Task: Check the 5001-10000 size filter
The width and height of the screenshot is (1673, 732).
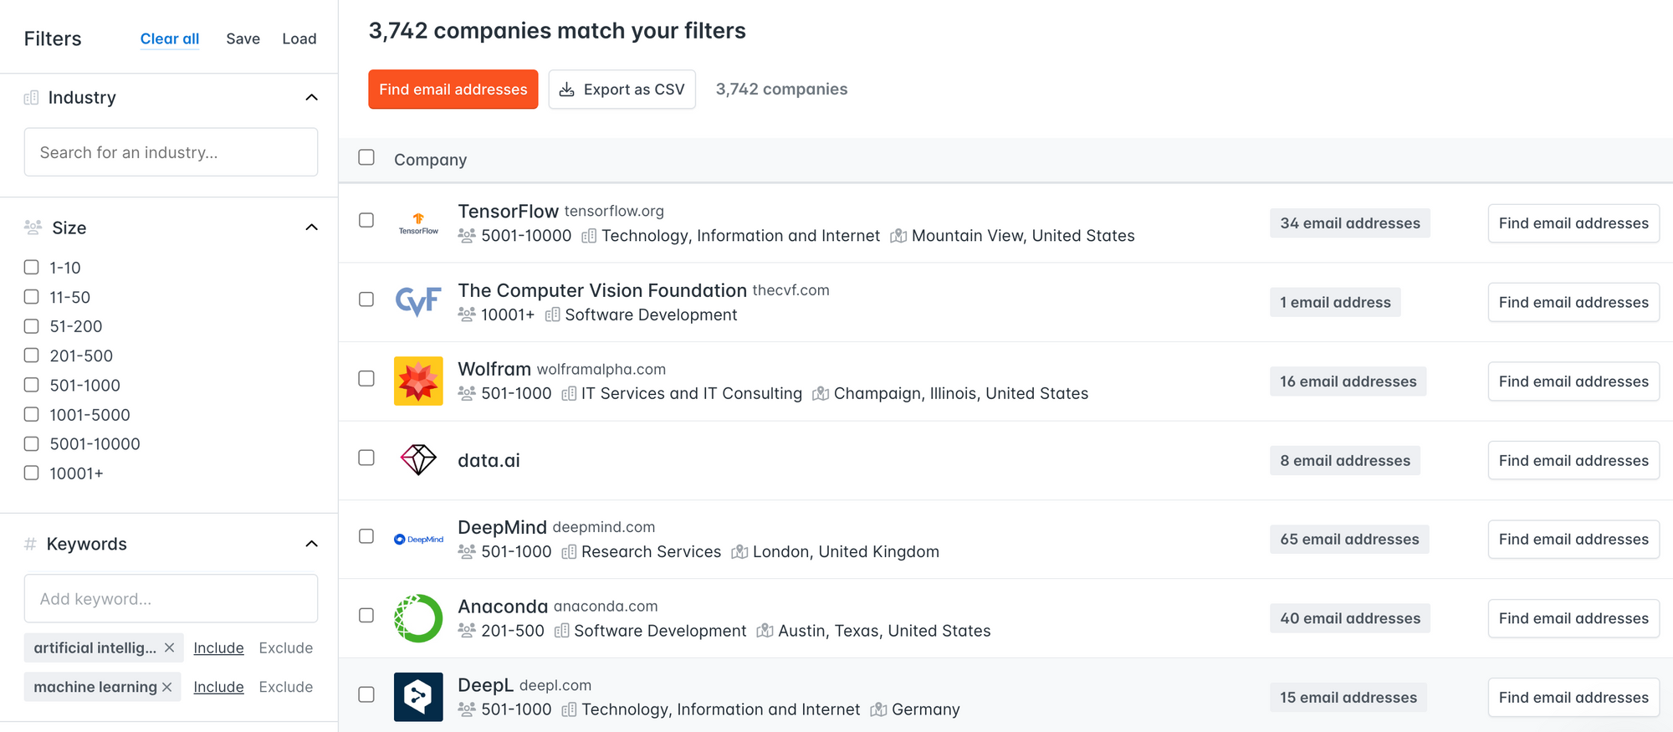Action: coord(32,443)
